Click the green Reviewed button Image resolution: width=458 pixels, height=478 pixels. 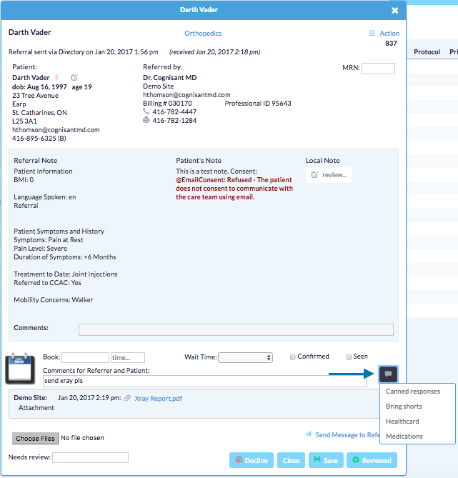(371, 460)
